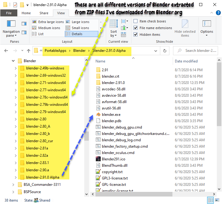222x204 pixels.
Task: Collapse the ribbon with the caret
Action: point(212,13)
